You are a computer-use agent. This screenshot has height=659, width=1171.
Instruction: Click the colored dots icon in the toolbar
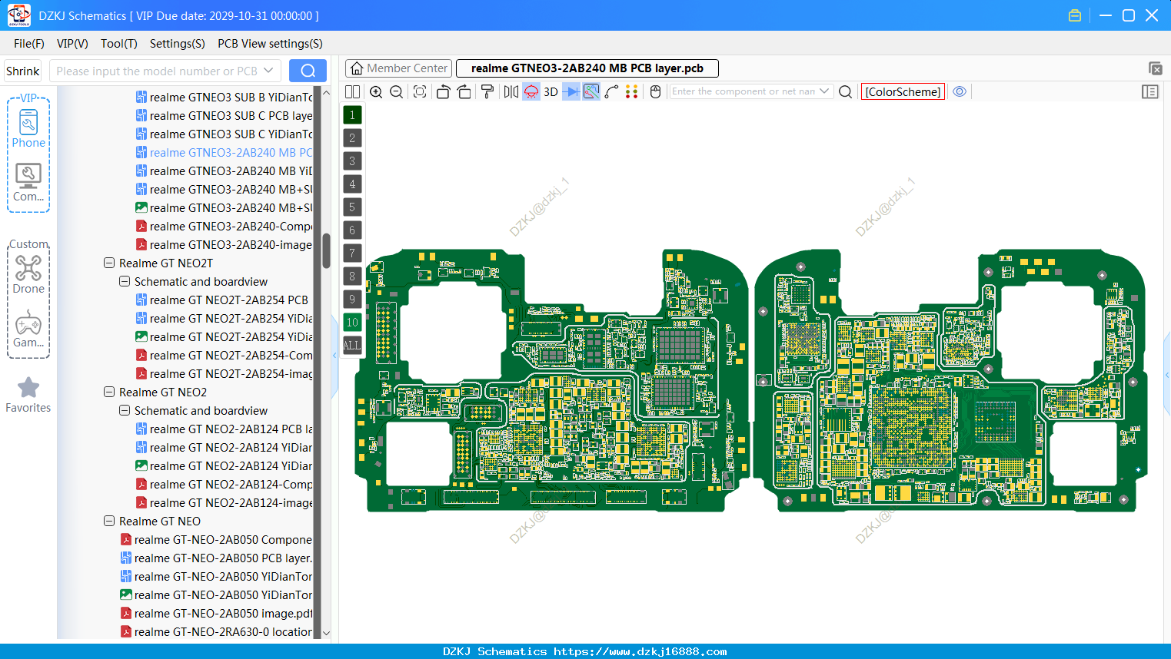click(632, 91)
